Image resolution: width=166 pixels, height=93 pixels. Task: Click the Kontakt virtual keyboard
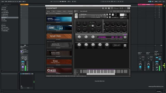point(104,72)
